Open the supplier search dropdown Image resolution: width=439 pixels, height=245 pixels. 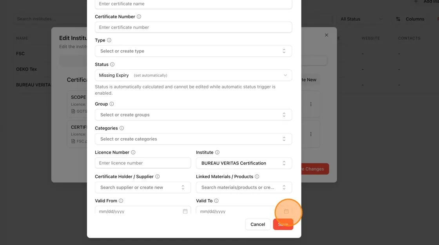coord(143,187)
